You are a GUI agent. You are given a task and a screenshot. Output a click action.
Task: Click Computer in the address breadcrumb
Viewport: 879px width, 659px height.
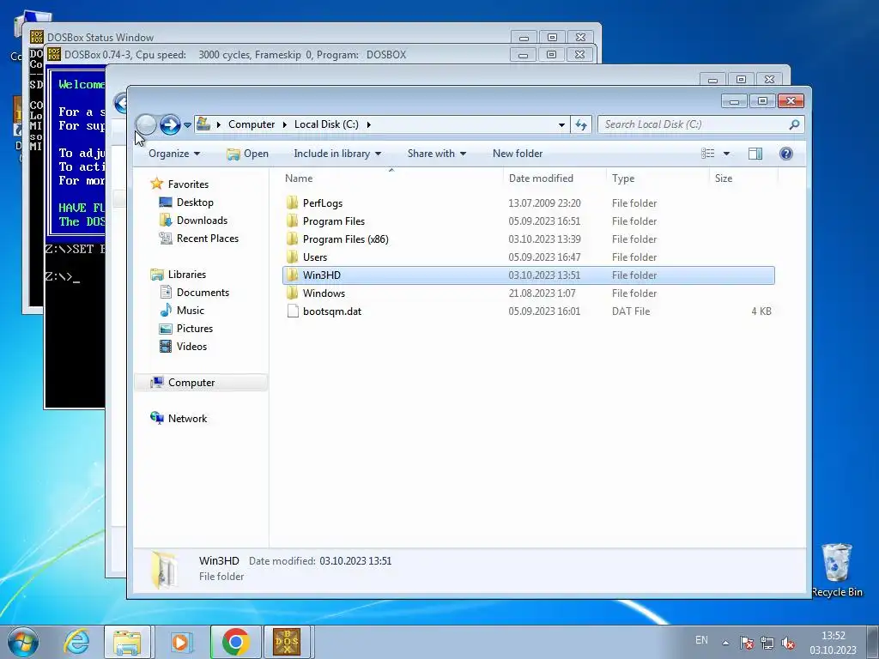click(x=252, y=124)
